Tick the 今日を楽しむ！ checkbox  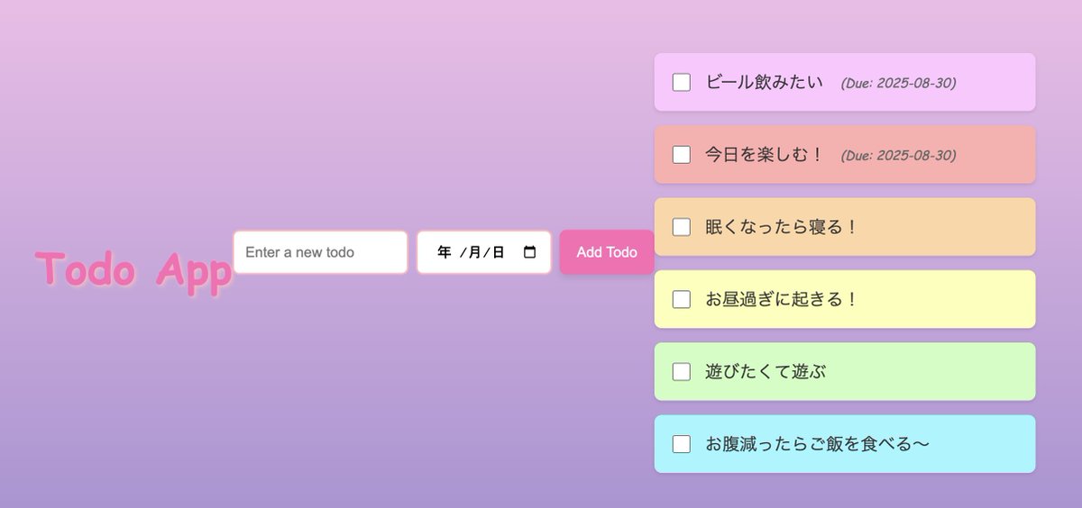[x=682, y=155]
